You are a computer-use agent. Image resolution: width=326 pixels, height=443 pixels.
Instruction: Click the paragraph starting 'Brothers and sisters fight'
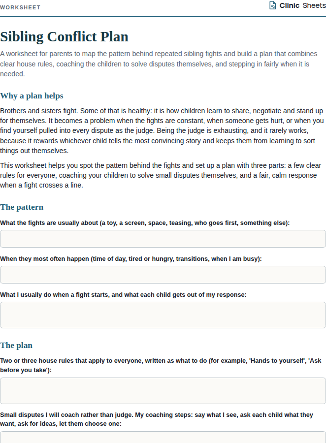pyautogui.click(x=162, y=130)
